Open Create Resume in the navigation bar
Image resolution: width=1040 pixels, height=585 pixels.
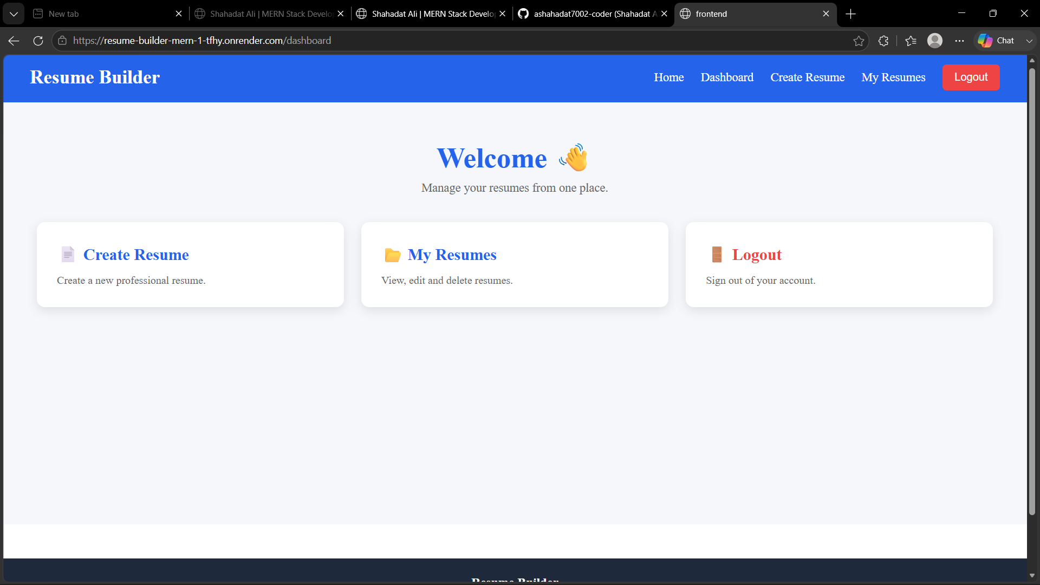point(807,77)
